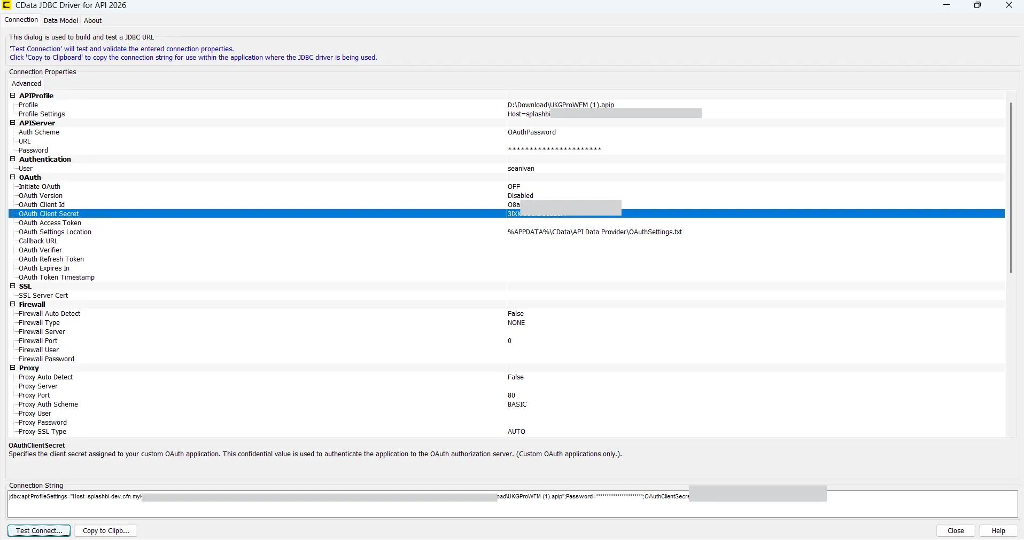Click the OAuthPassword value of Auth Scheme
The image size is (1024, 540).
click(532, 132)
